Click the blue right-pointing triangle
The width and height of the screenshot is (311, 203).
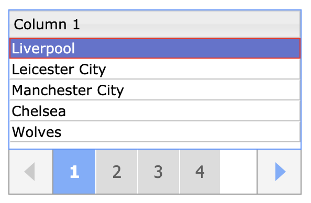[280, 172]
